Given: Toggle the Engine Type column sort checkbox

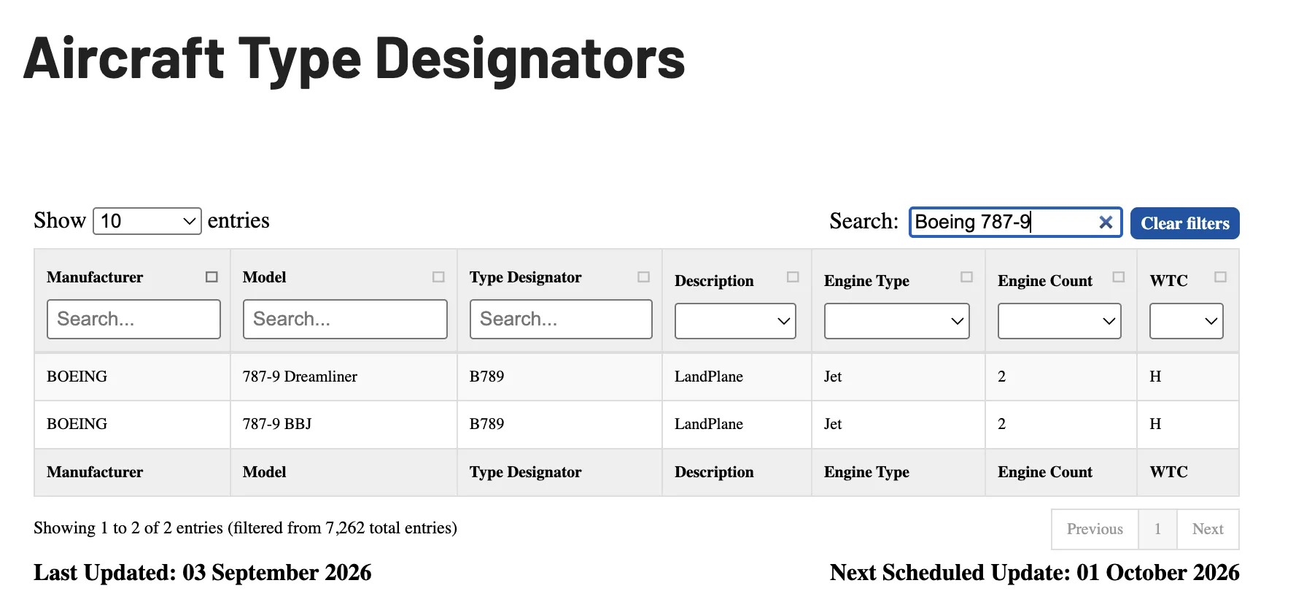Looking at the screenshot, I should 966,277.
